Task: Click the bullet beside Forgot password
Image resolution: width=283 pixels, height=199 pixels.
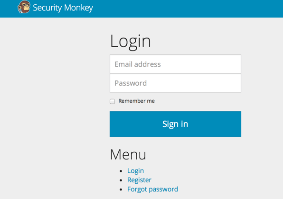Action: click(121, 189)
